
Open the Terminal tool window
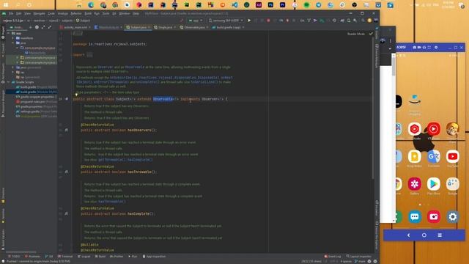click(x=65, y=257)
